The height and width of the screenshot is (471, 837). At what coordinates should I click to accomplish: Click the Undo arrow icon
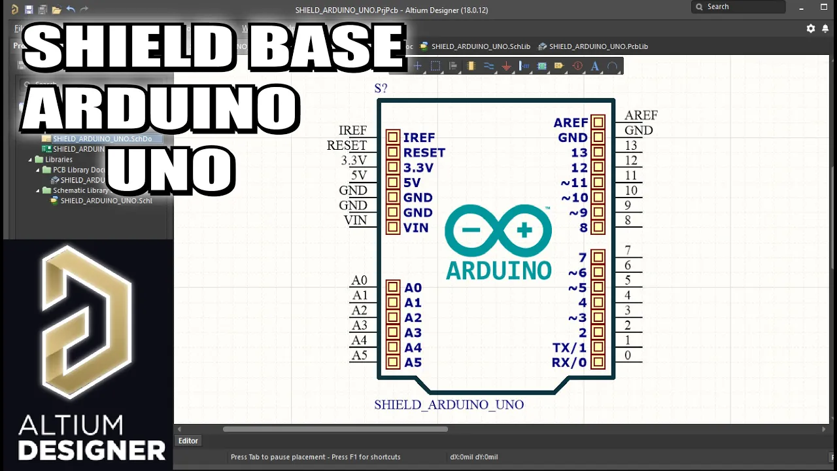71,10
